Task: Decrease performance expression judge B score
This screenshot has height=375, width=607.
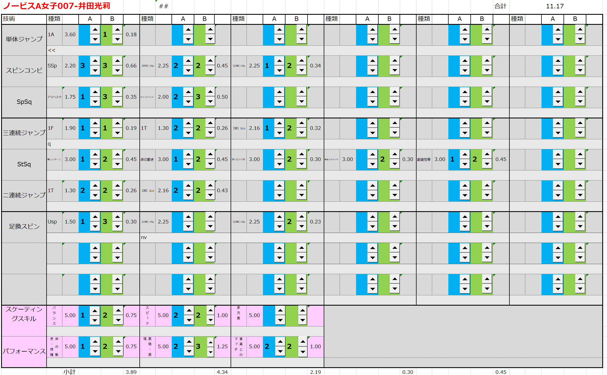Action: click(x=211, y=352)
